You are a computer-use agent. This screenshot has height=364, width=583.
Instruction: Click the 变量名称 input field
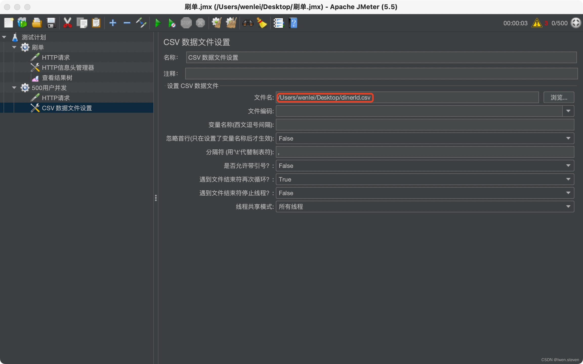pos(425,125)
